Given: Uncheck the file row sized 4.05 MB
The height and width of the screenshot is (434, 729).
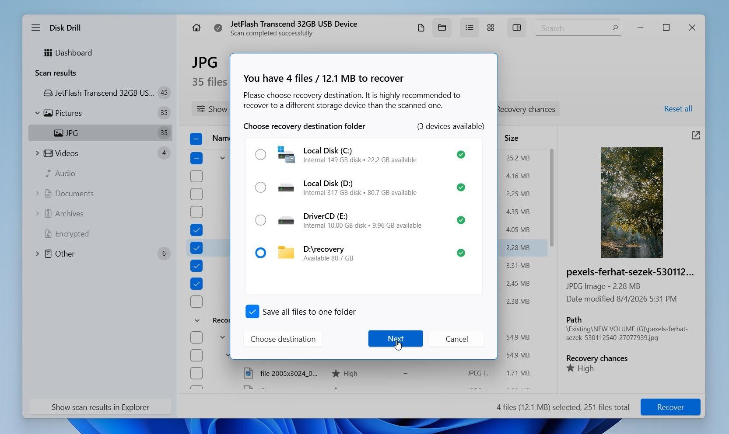Looking at the screenshot, I should pos(196,230).
